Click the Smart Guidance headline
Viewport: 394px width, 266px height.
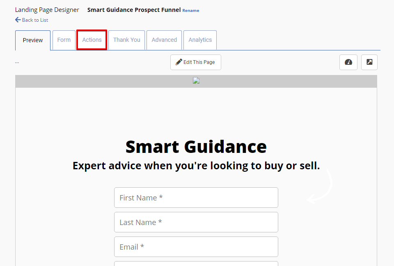196,147
